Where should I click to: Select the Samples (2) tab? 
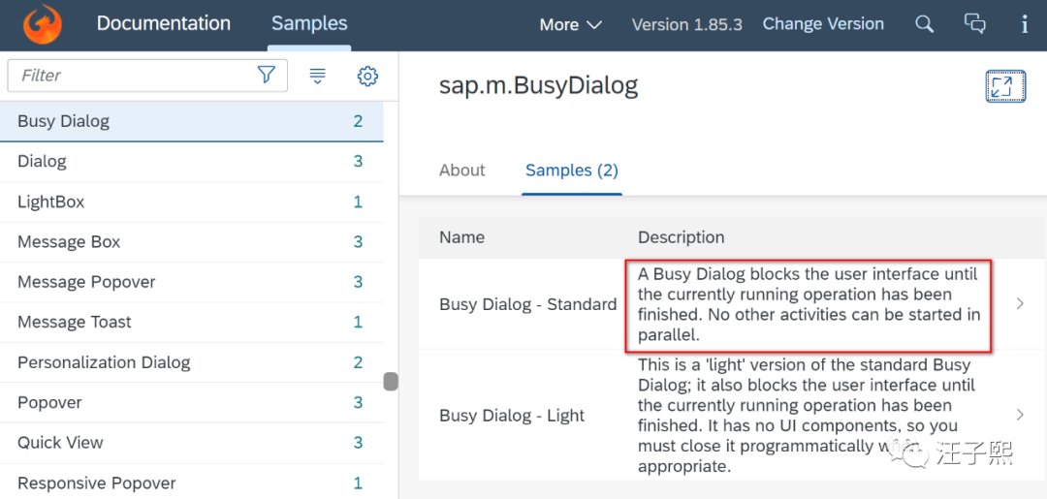[x=571, y=171]
